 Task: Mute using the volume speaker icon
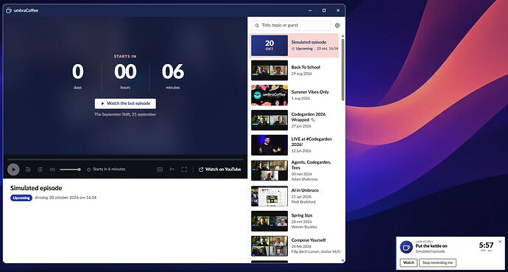[52, 170]
